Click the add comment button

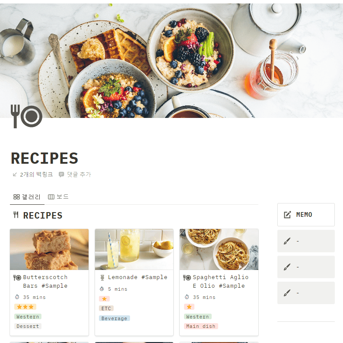pos(75,175)
